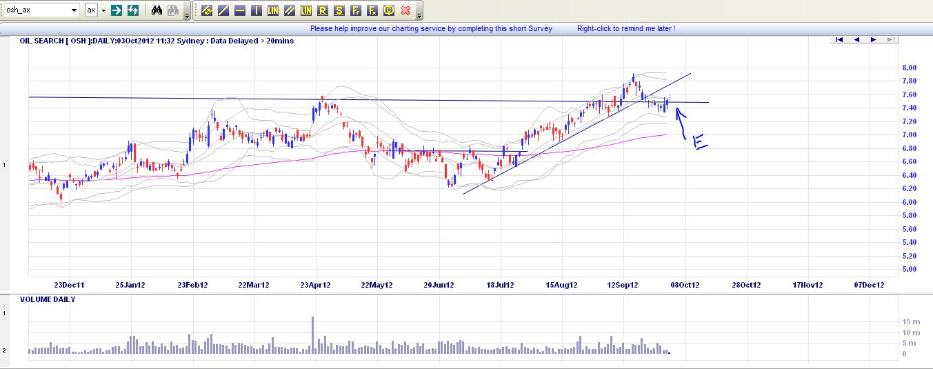Click the green Go arrow icon

point(117,10)
